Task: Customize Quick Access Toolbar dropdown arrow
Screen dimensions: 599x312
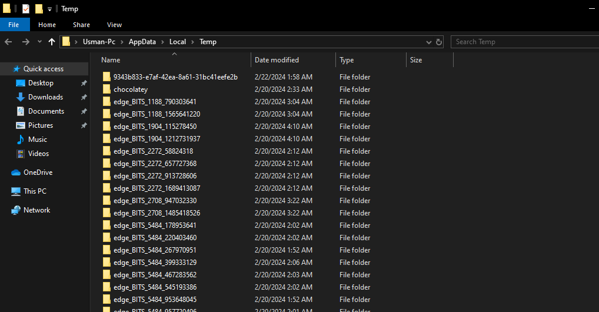Action: (49, 9)
